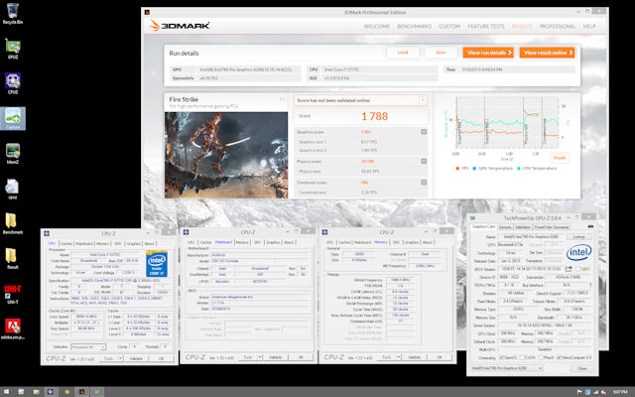Screen dimensions: 635x397
Task: Click the Close button in GPU-Z
Action: [582, 368]
